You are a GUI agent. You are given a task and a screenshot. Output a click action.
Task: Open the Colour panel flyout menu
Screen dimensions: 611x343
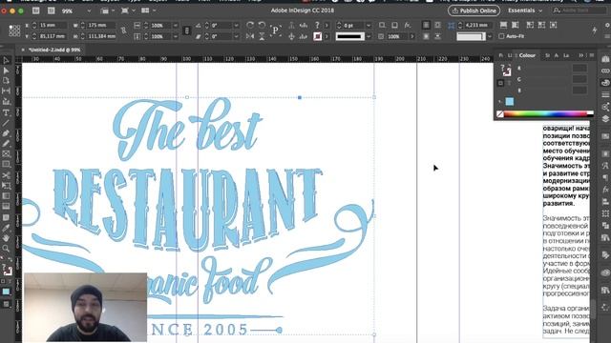coord(592,55)
